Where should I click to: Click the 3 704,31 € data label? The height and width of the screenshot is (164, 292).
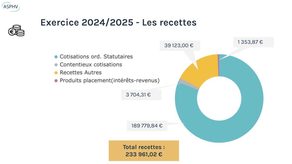click(x=138, y=94)
